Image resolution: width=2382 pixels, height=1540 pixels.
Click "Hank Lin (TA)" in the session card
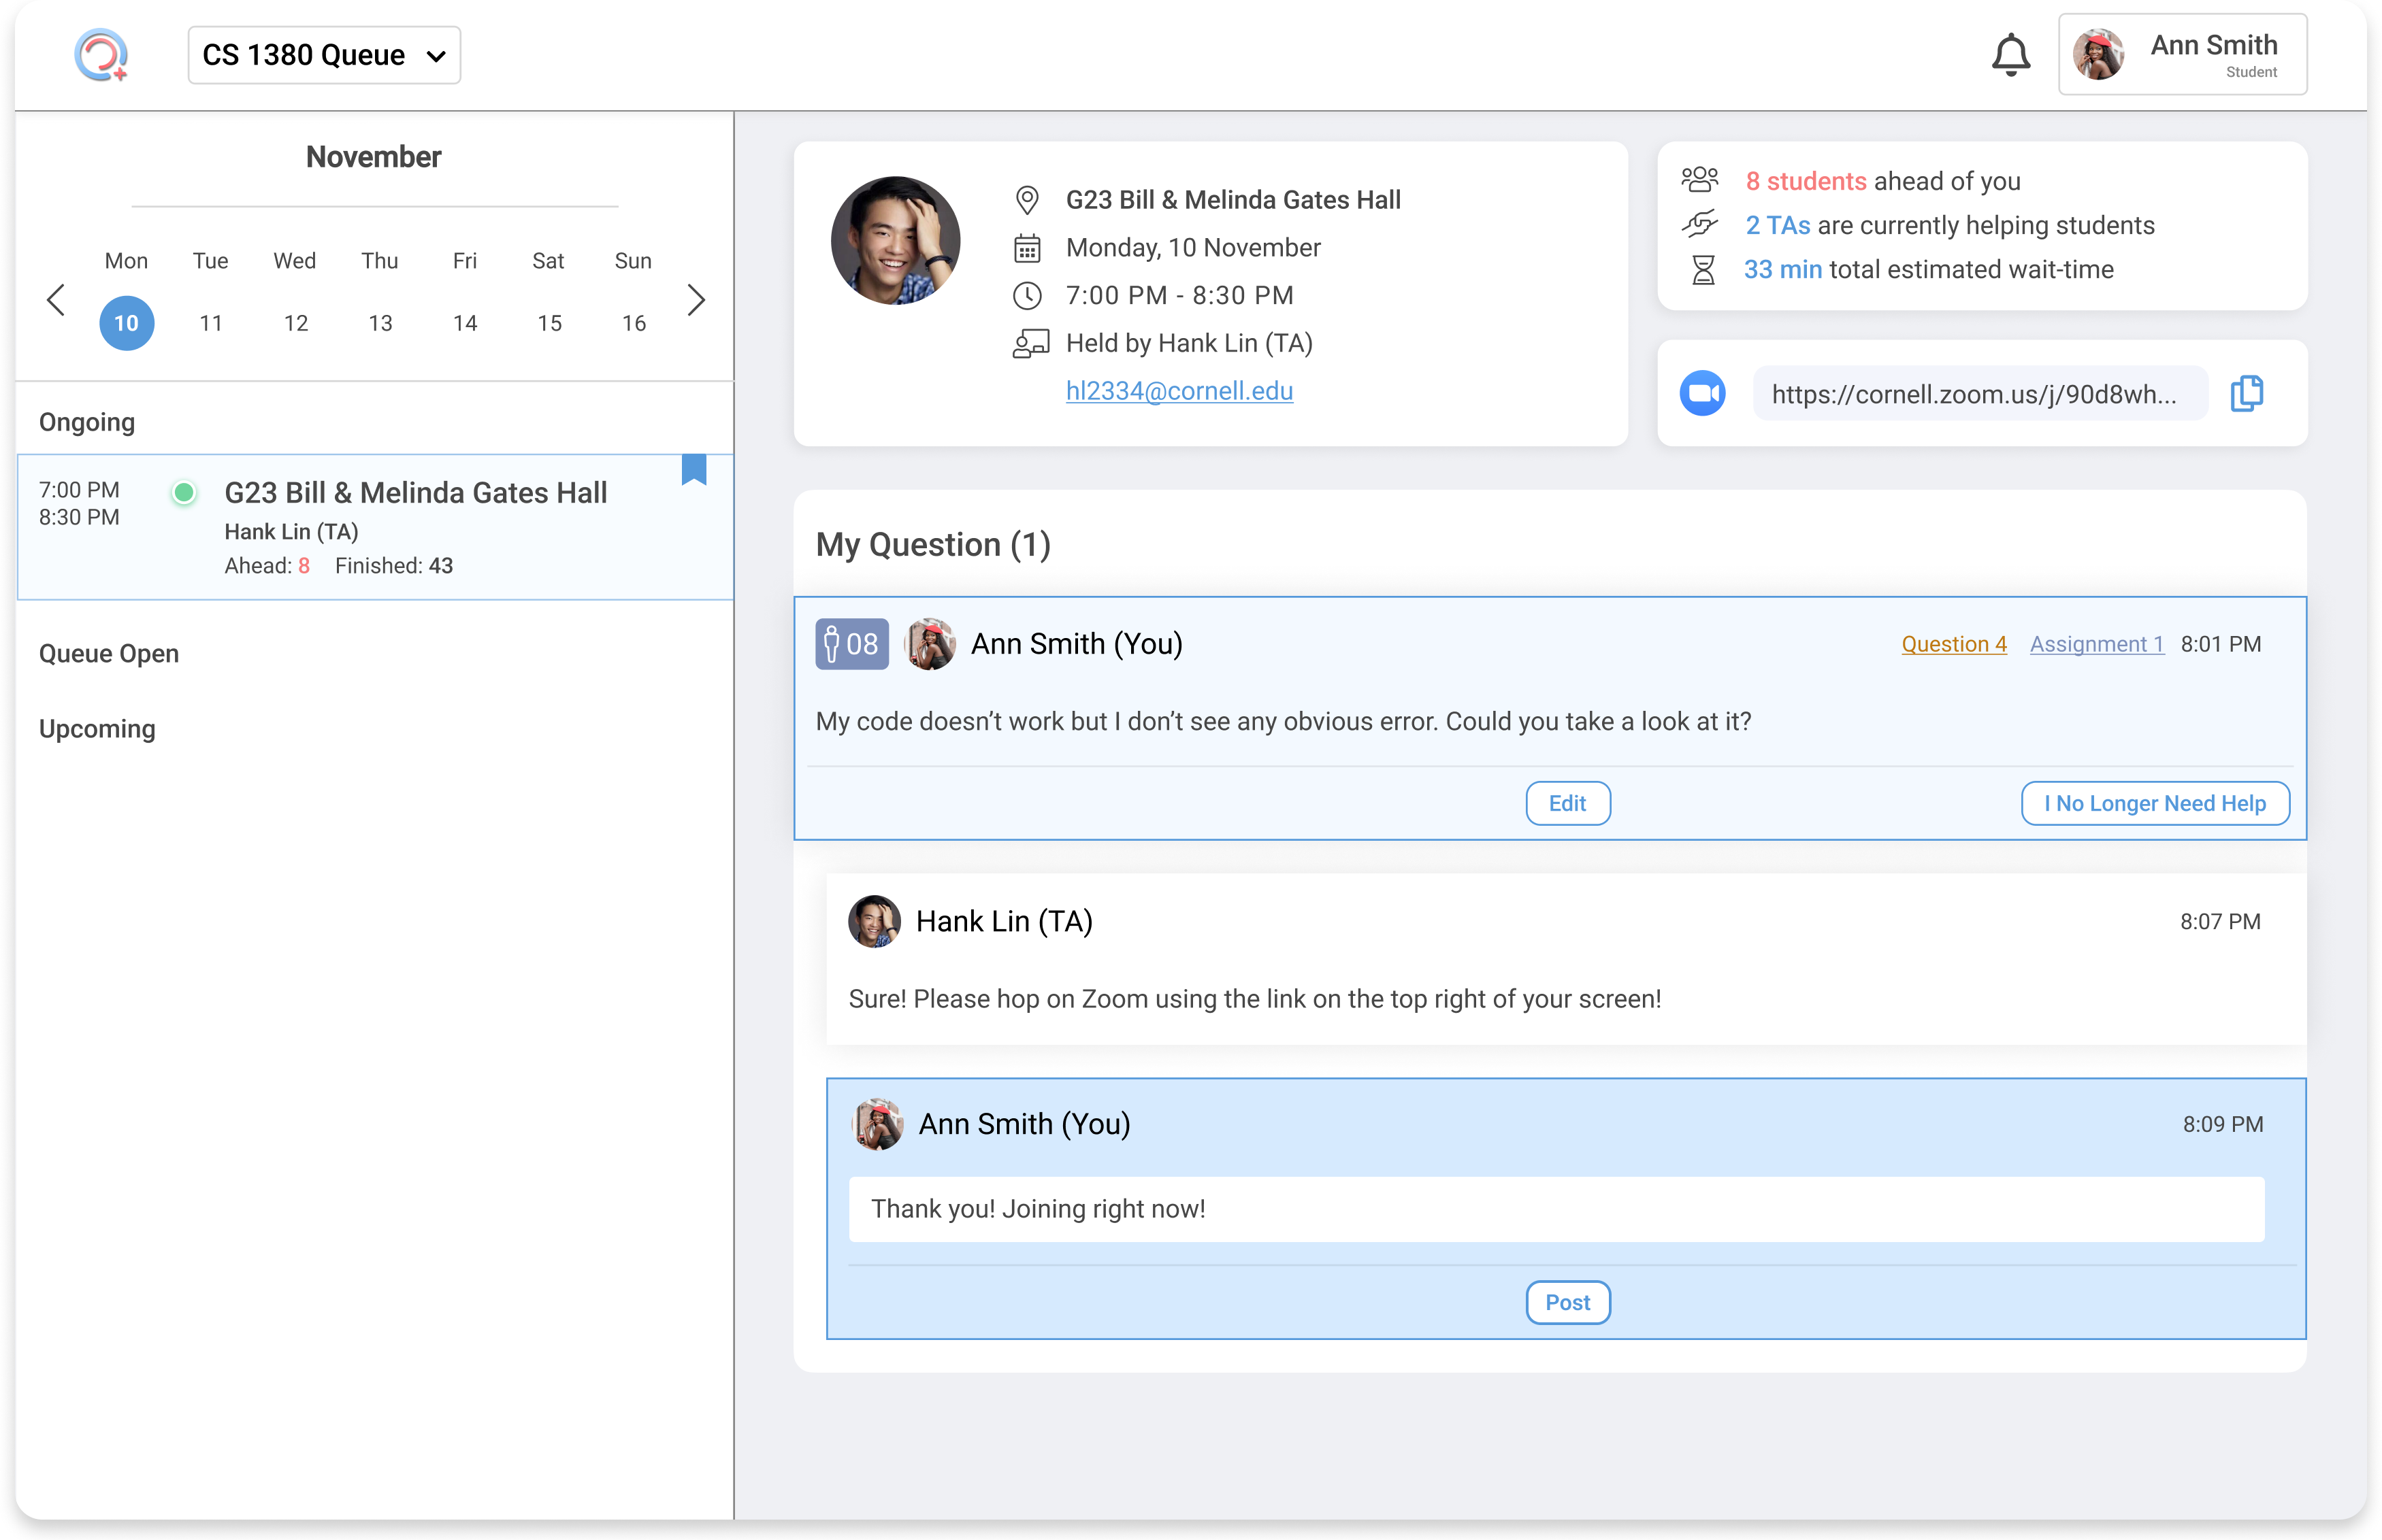point(291,532)
